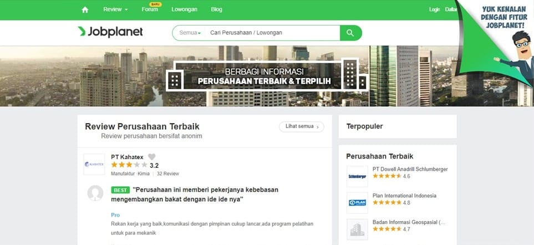Click the Login link
534x245 pixels.
click(x=435, y=9)
